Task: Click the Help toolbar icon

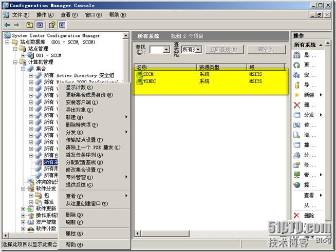Action: click(52, 25)
